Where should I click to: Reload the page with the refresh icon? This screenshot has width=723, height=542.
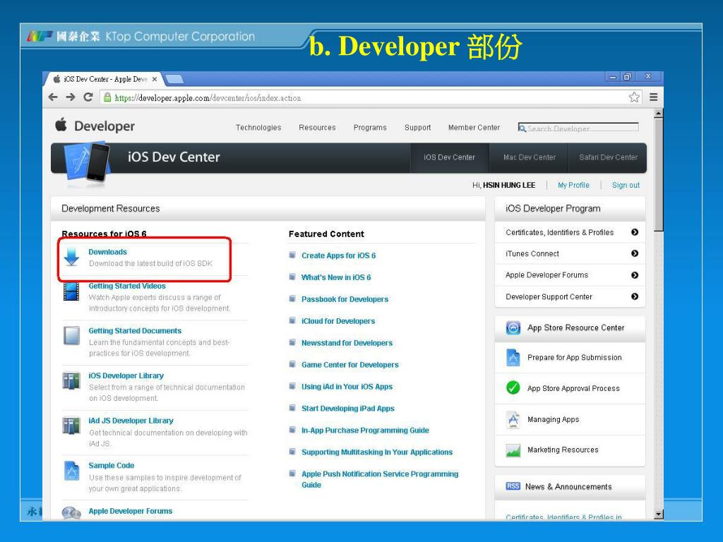pos(88,97)
